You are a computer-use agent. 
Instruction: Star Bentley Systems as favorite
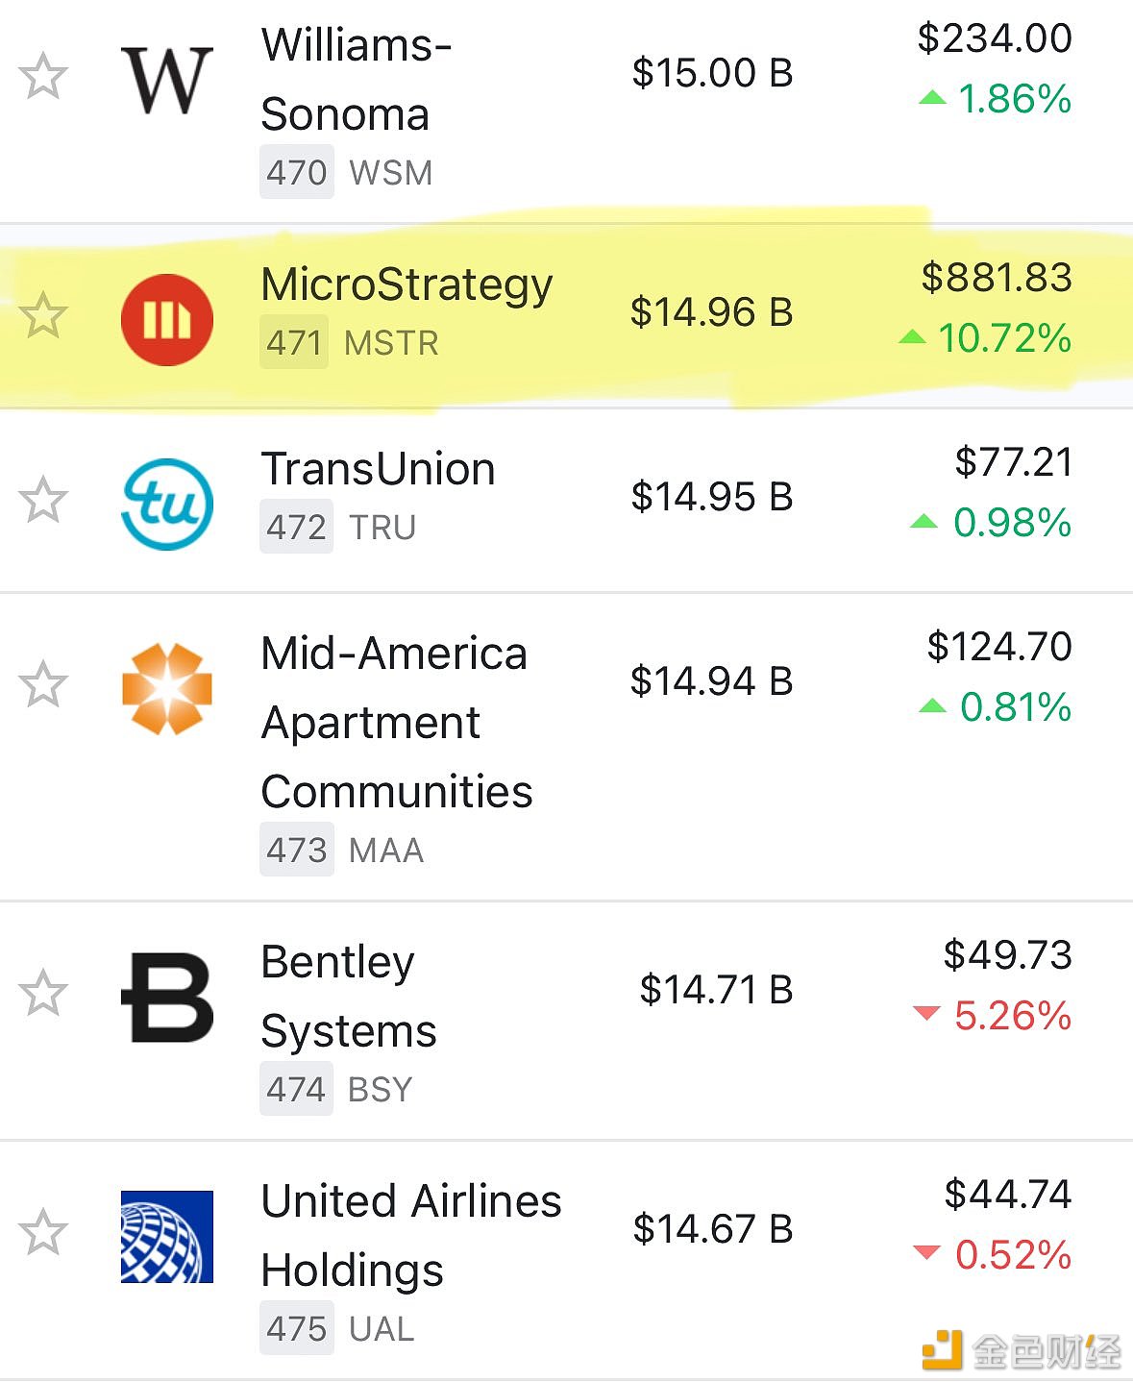click(43, 993)
